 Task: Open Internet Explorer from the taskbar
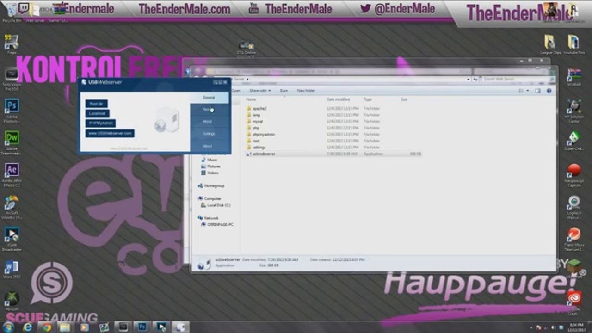coord(28,327)
